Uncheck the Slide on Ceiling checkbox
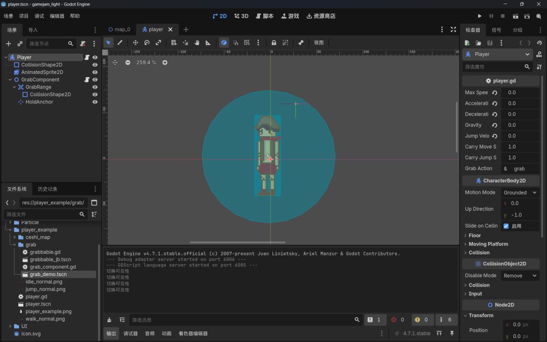The image size is (547, 342). click(506, 226)
